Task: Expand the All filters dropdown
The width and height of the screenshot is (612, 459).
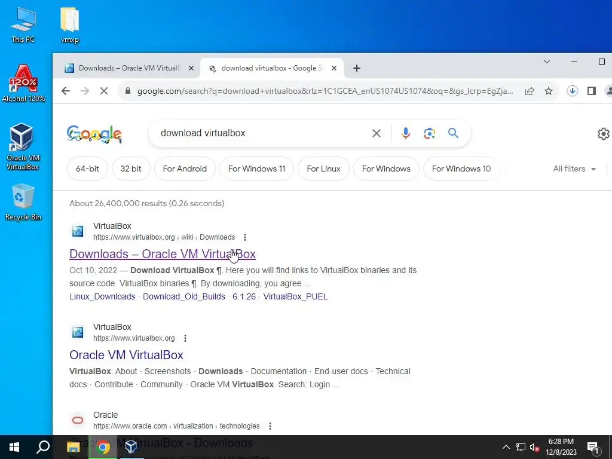Action: (574, 169)
